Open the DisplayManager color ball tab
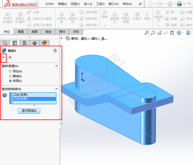 tap(44, 43)
